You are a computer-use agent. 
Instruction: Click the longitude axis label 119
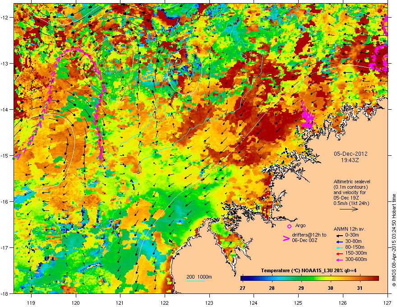click(31, 302)
